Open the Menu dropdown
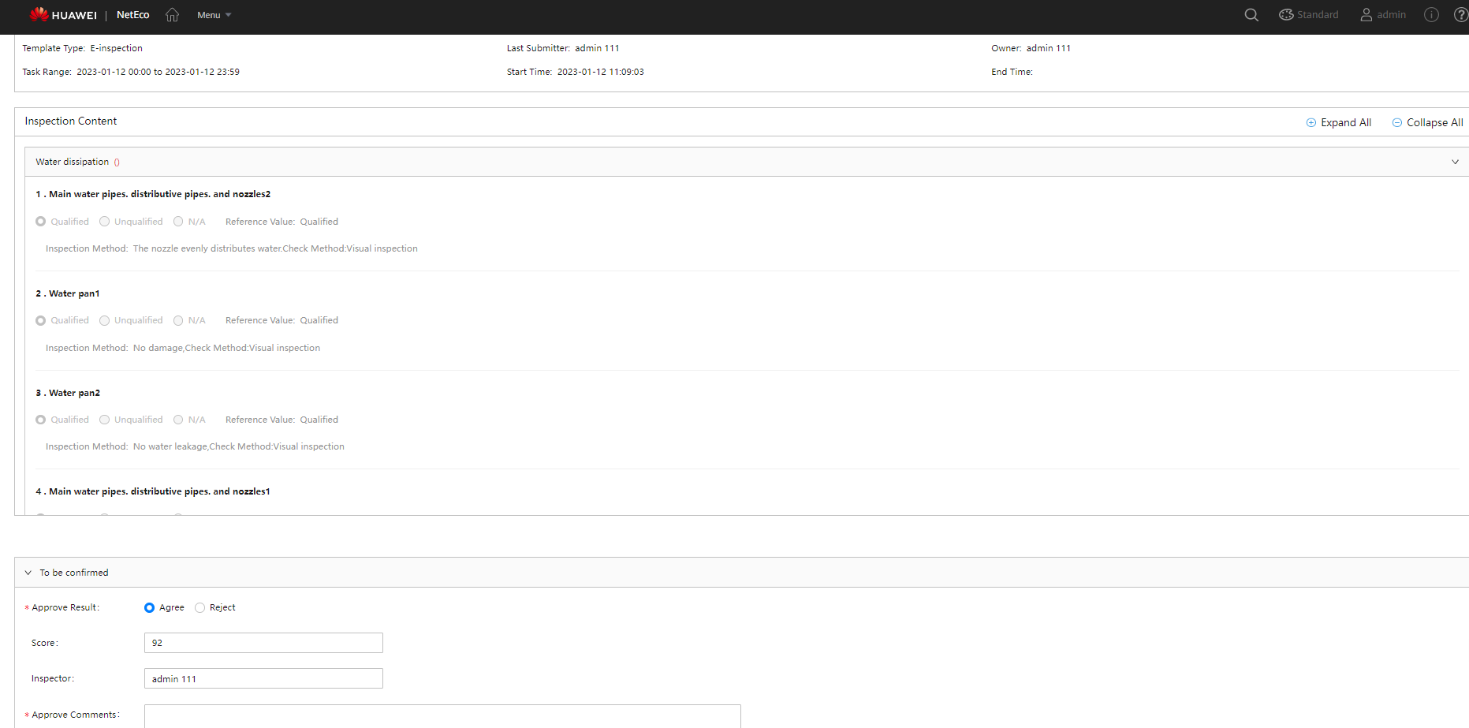The image size is (1469, 728). (214, 15)
